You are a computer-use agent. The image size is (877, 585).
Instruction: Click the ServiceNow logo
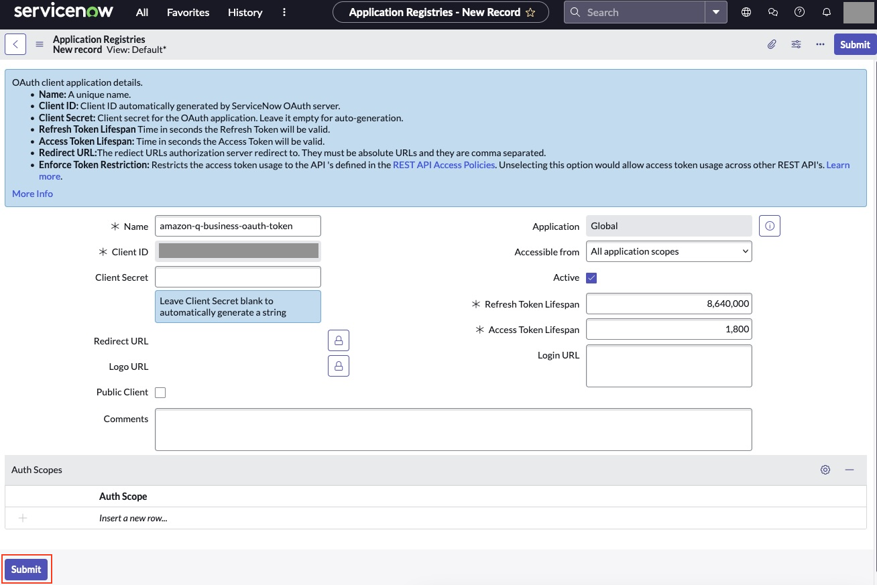click(x=64, y=11)
